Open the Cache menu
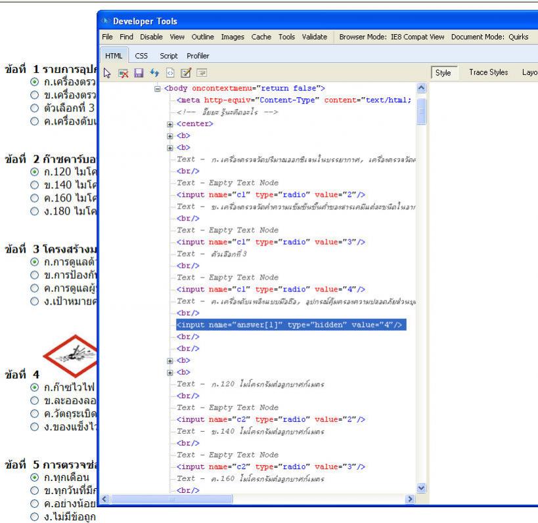The width and height of the screenshot is (538, 523). click(x=261, y=37)
